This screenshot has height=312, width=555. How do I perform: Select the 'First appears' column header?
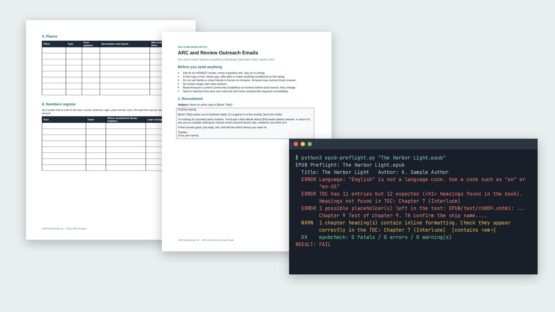(91, 44)
